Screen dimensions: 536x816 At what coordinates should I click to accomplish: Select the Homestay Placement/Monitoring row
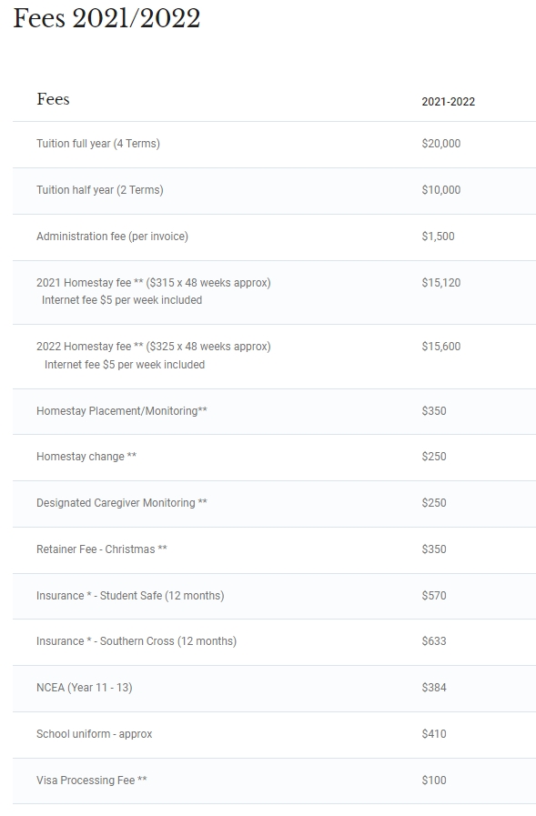[x=274, y=411]
